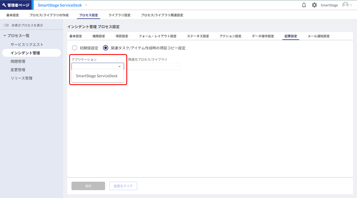Toggle 非表示プロセスを表示 switch
Image resolution: width=357 pixels, height=198 pixels.
6,25
